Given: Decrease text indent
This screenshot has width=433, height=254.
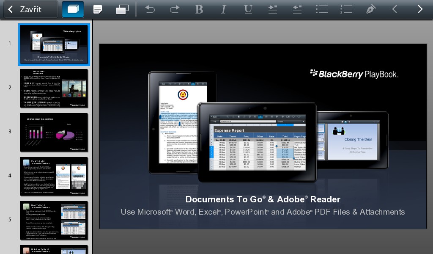Looking at the screenshot, I should click(297, 9).
